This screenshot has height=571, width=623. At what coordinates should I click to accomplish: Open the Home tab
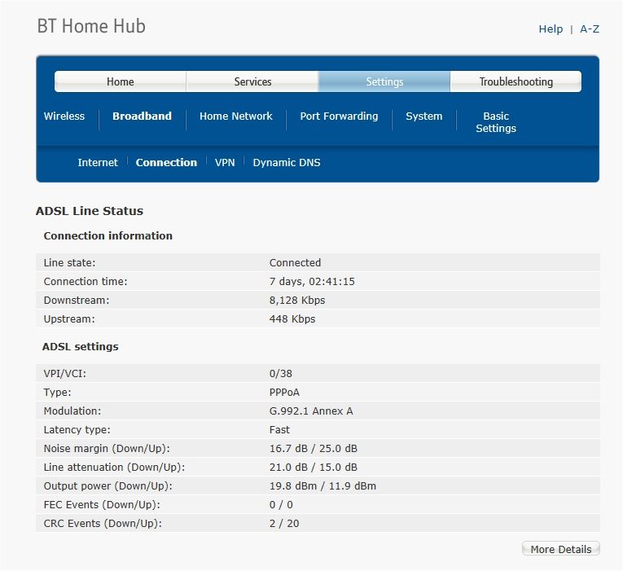pos(120,81)
